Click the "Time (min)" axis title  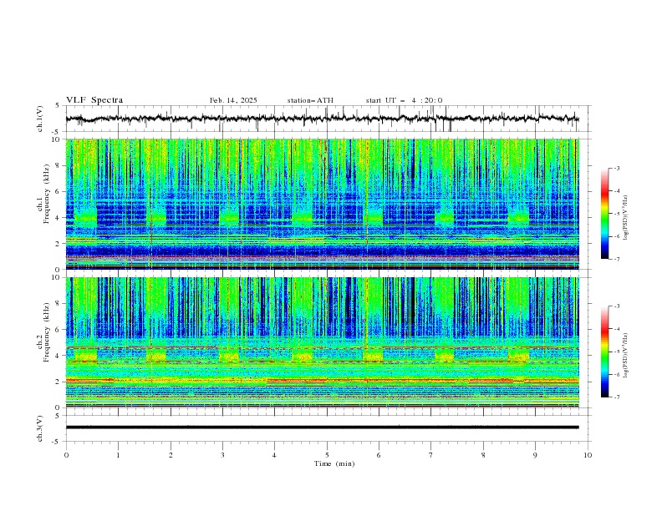tap(334, 463)
